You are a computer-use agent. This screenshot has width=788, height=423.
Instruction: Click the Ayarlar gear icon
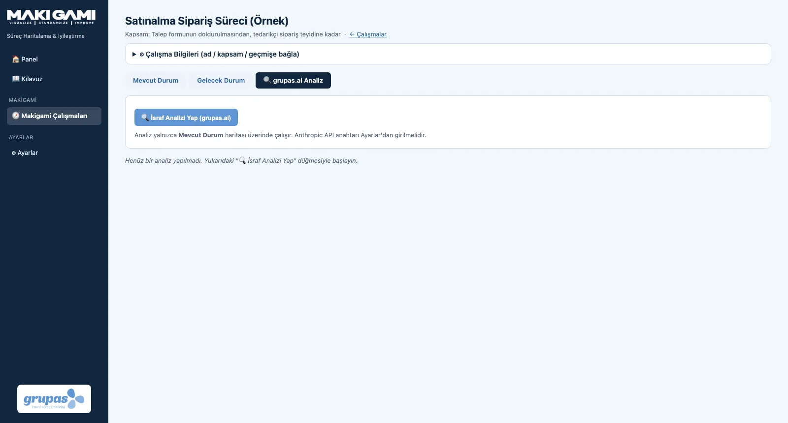pyautogui.click(x=14, y=153)
